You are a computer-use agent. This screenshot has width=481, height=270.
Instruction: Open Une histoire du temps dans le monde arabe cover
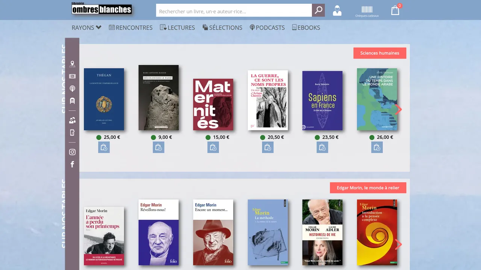[377, 99]
